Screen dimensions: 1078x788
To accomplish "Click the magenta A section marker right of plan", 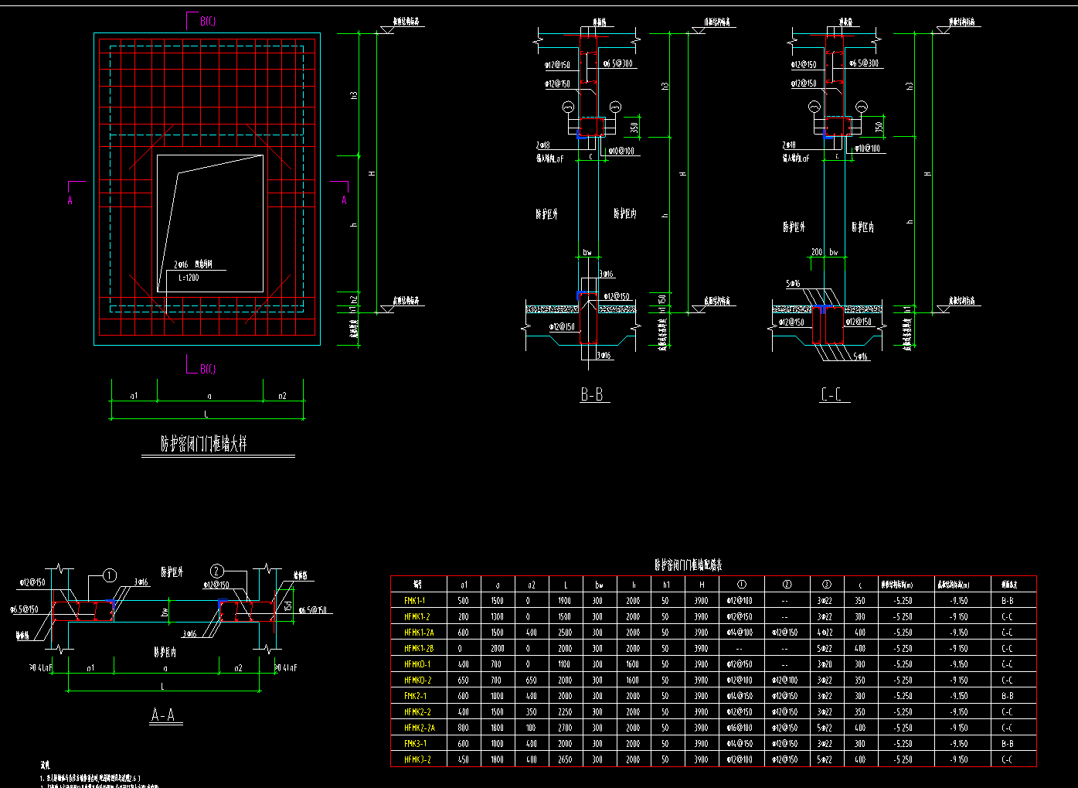I will point(345,200).
